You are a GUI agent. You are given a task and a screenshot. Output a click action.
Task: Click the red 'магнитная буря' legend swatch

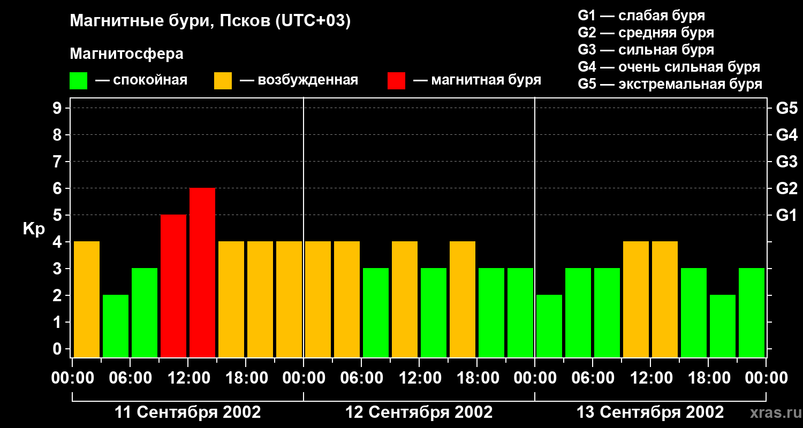coord(396,81)
